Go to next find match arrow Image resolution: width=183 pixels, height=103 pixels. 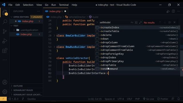click(x=165, y=22)
